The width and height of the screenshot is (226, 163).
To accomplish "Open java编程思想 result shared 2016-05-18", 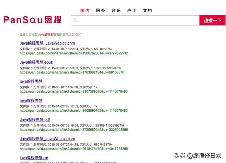I will [31, 81].
